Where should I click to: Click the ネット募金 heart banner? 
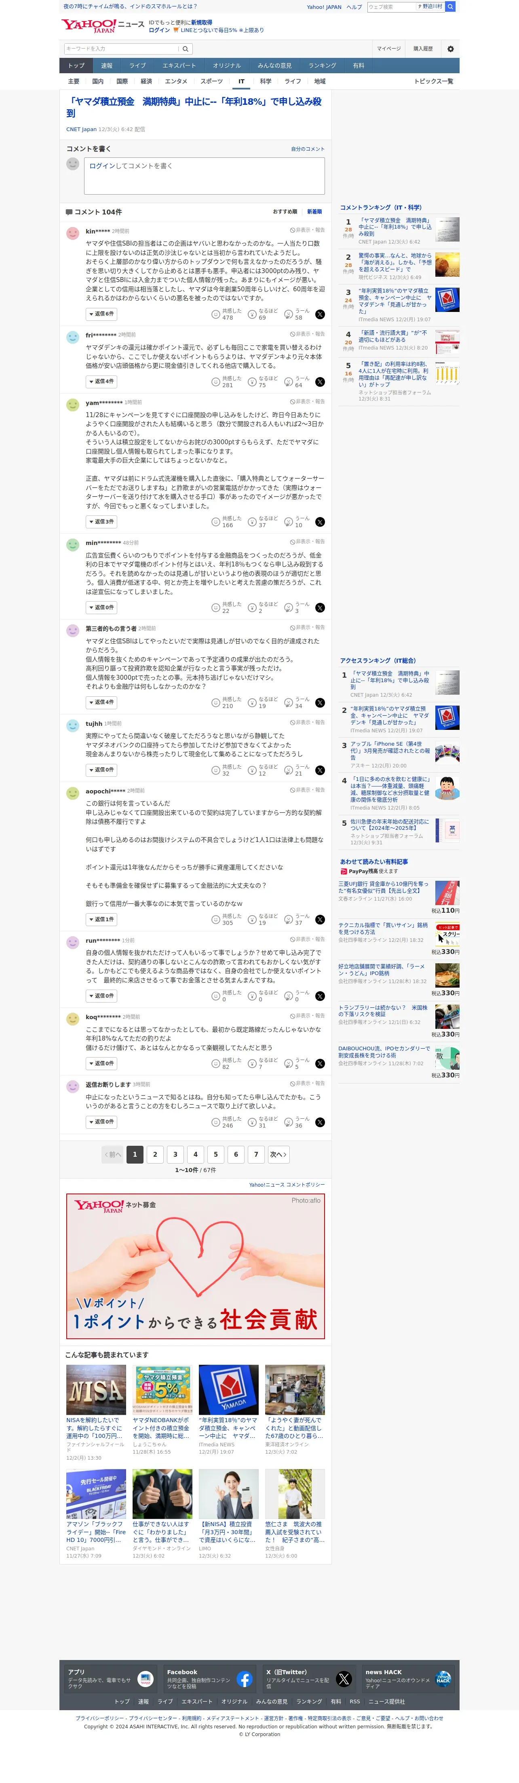click(x=196, y=1267)
